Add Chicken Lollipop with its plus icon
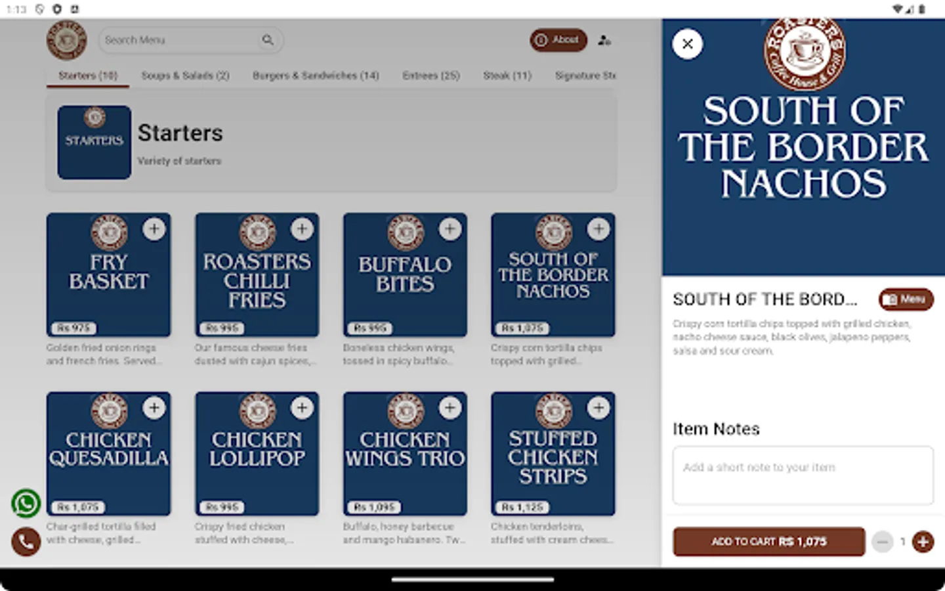Screen dimensions: 945x591 click(303, 408)
